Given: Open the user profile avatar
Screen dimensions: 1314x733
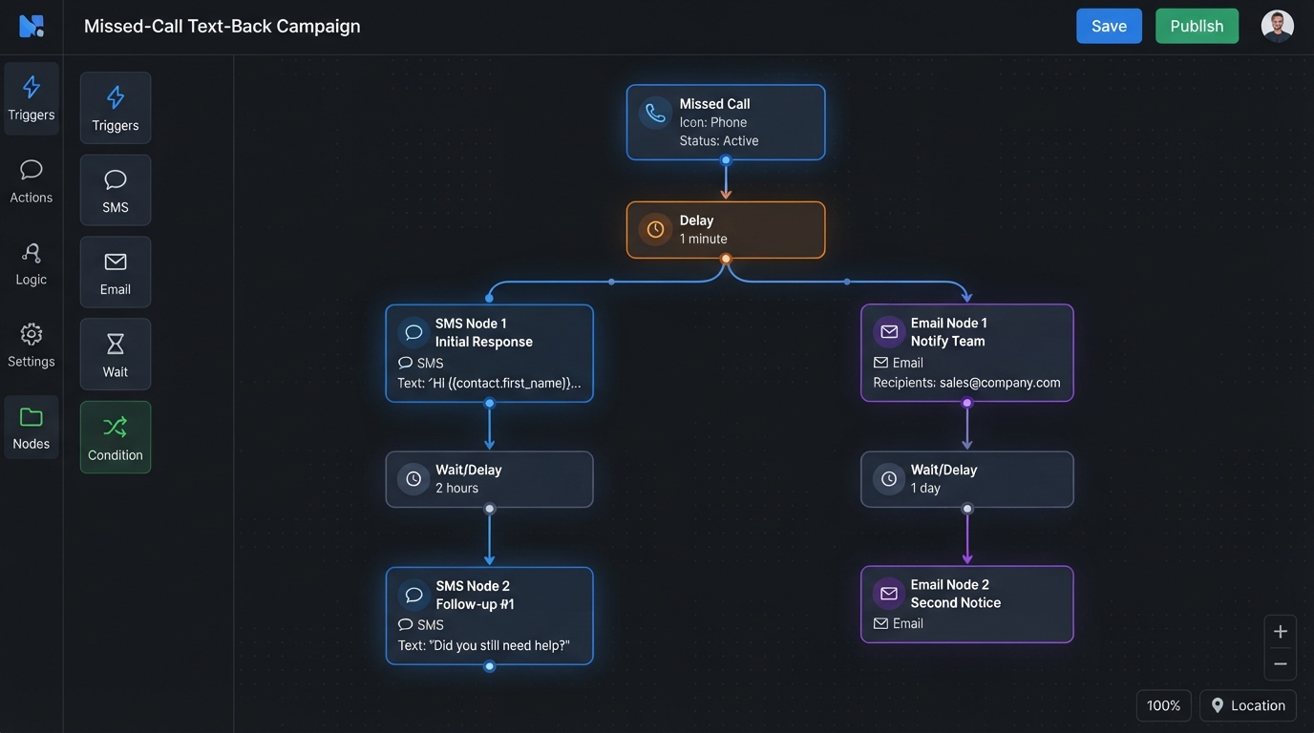Looking at the screenshot, I should point(1277,26).
